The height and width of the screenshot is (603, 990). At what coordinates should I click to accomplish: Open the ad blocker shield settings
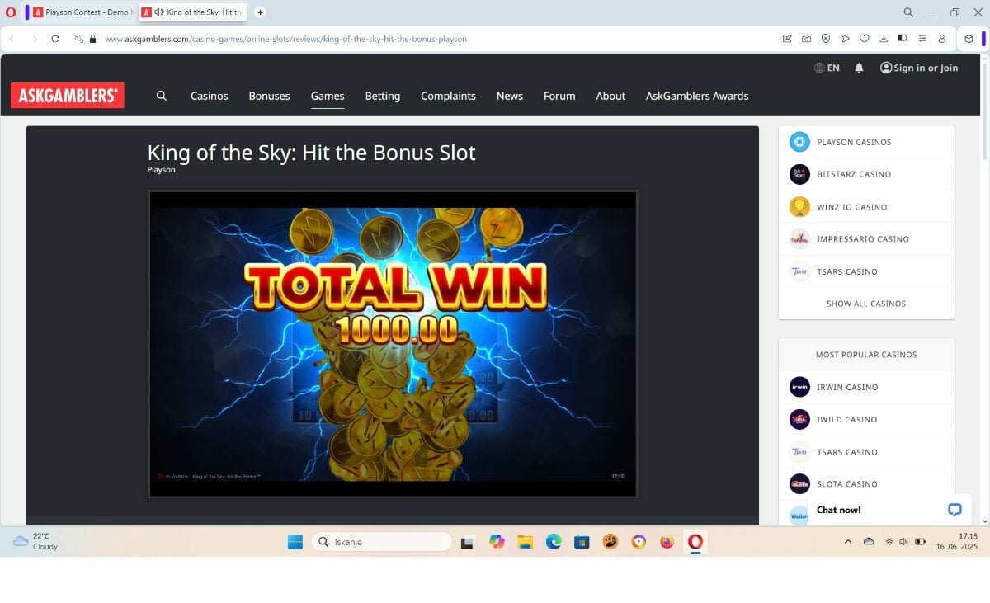[826, 39]
